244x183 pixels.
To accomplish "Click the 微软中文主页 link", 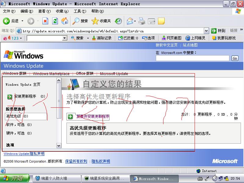I will 167,45.
